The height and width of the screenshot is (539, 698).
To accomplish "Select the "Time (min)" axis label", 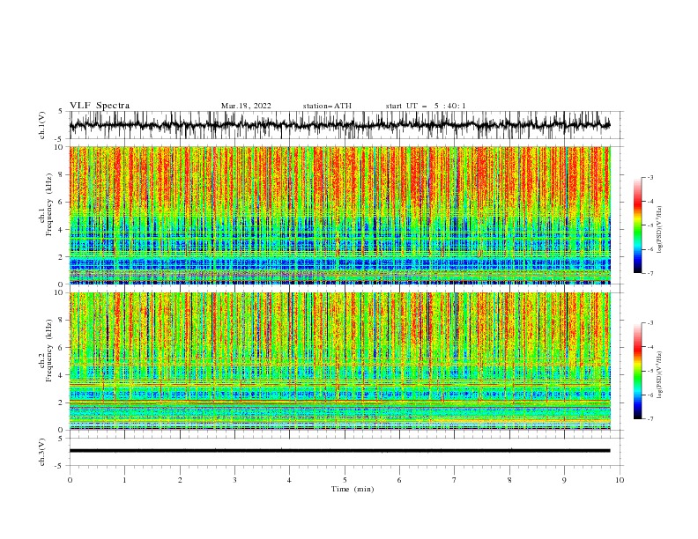I will point(353,489).
